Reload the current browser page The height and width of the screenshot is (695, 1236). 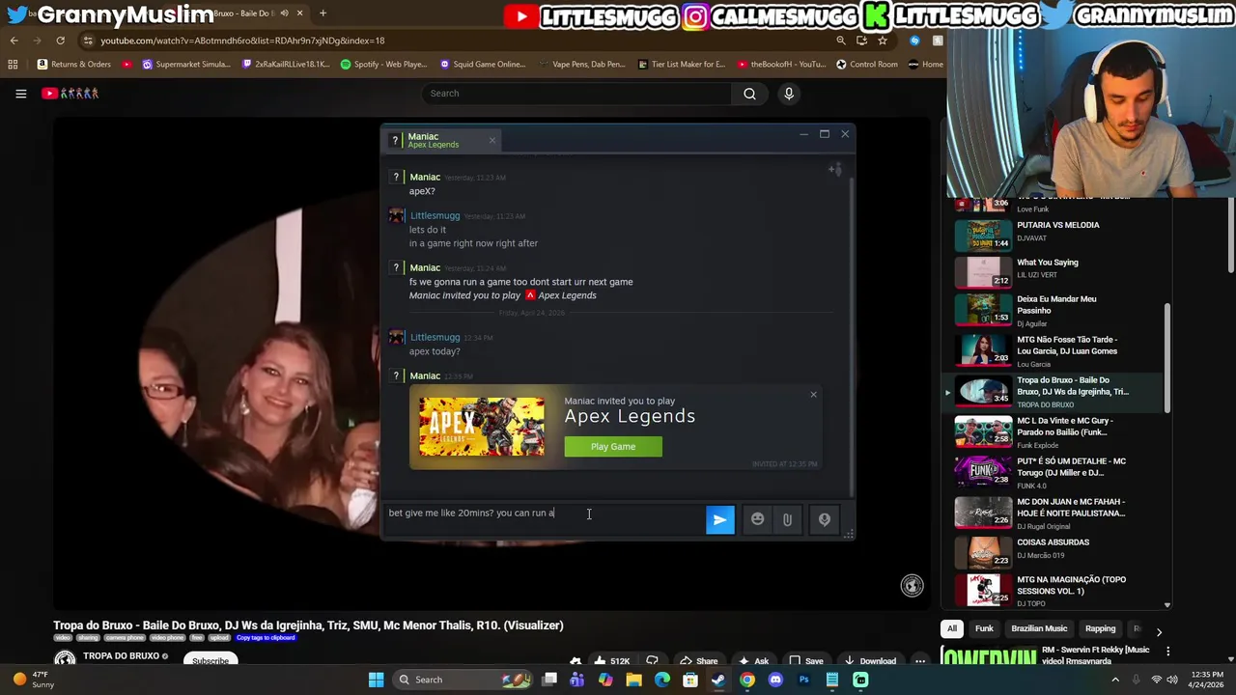[60, 41]
